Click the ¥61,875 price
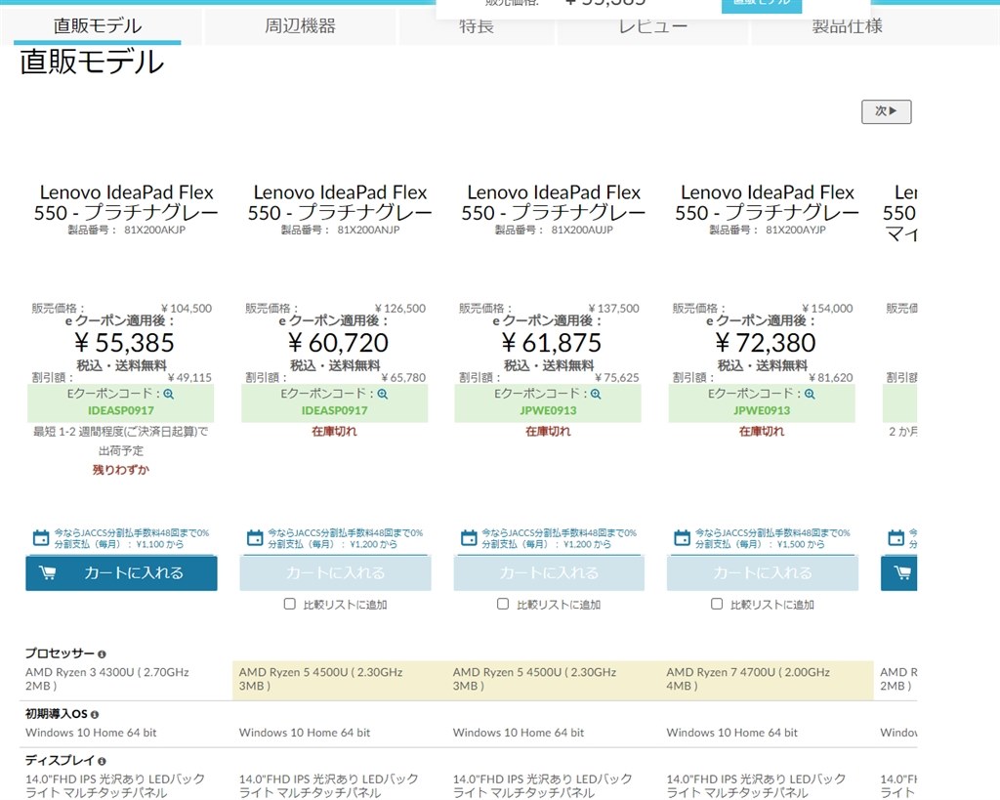 [x=552, y=343]
